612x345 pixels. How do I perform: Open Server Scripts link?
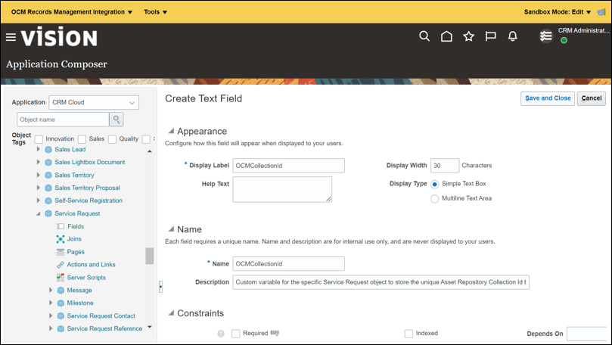(x=86, y=278)
